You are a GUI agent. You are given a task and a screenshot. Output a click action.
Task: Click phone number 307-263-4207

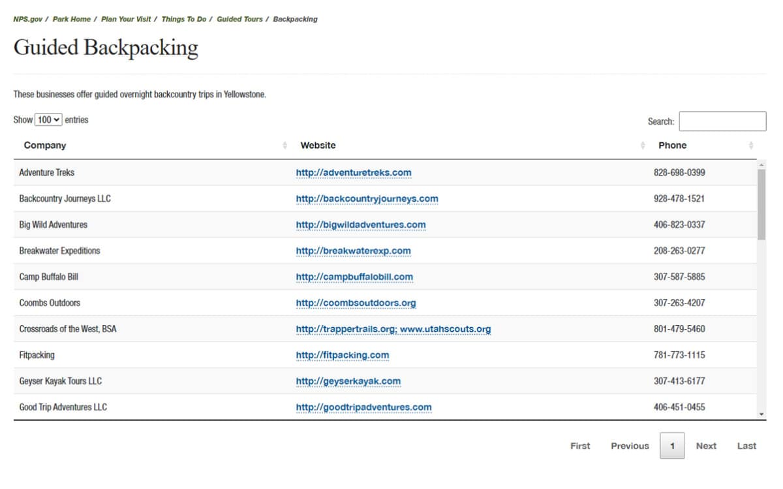679,304
